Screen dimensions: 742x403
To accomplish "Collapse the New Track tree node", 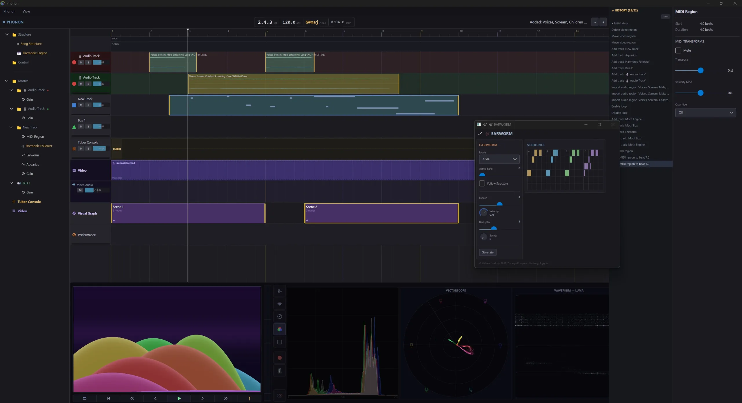I will click(x=11, y=127).
